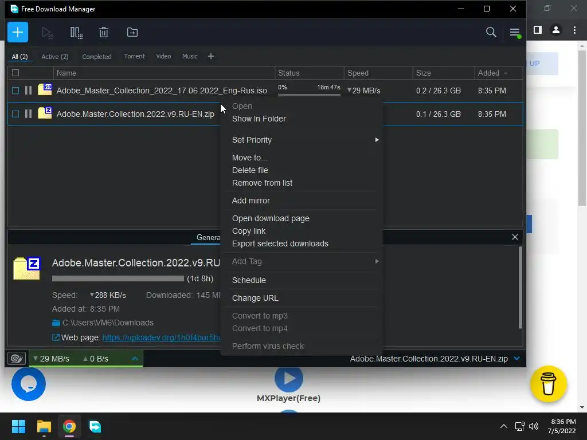The width and height of the screenshot is (587, 440).
Task: Click the zip file icon in second row
Action: 45,113
